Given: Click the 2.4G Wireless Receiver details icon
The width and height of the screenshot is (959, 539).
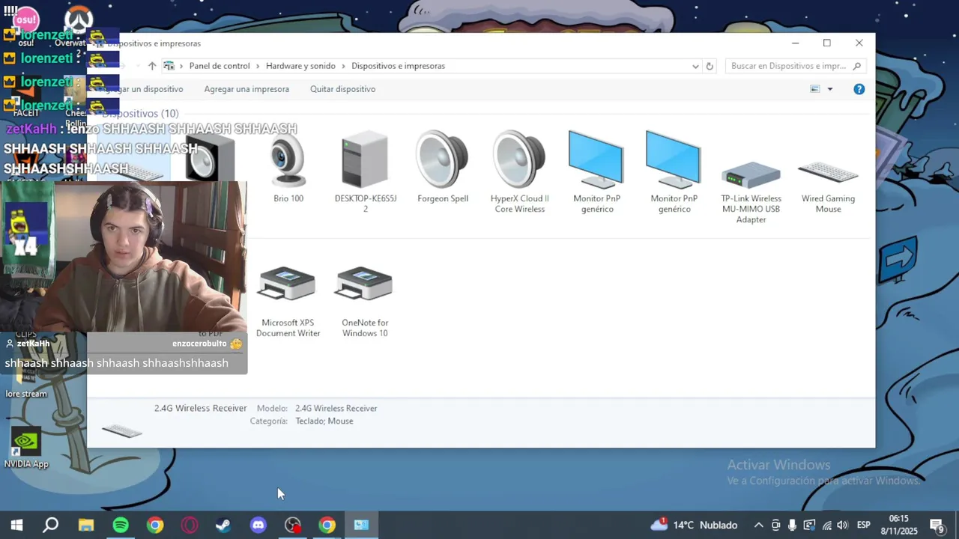Looking at the screenshot, I should point(121,430).
